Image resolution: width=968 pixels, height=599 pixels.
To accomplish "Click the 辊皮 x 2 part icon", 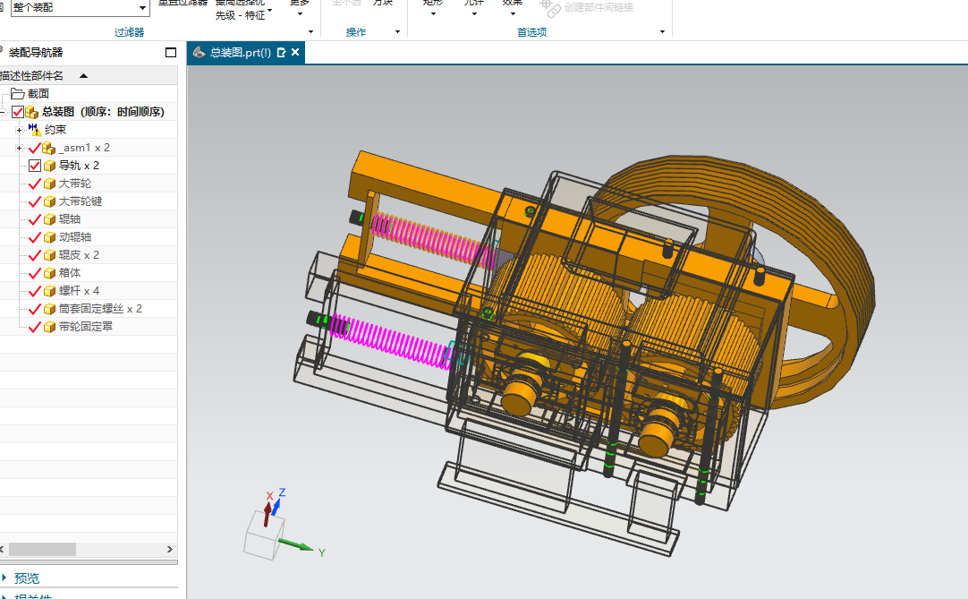I will [x=50, y=255].
